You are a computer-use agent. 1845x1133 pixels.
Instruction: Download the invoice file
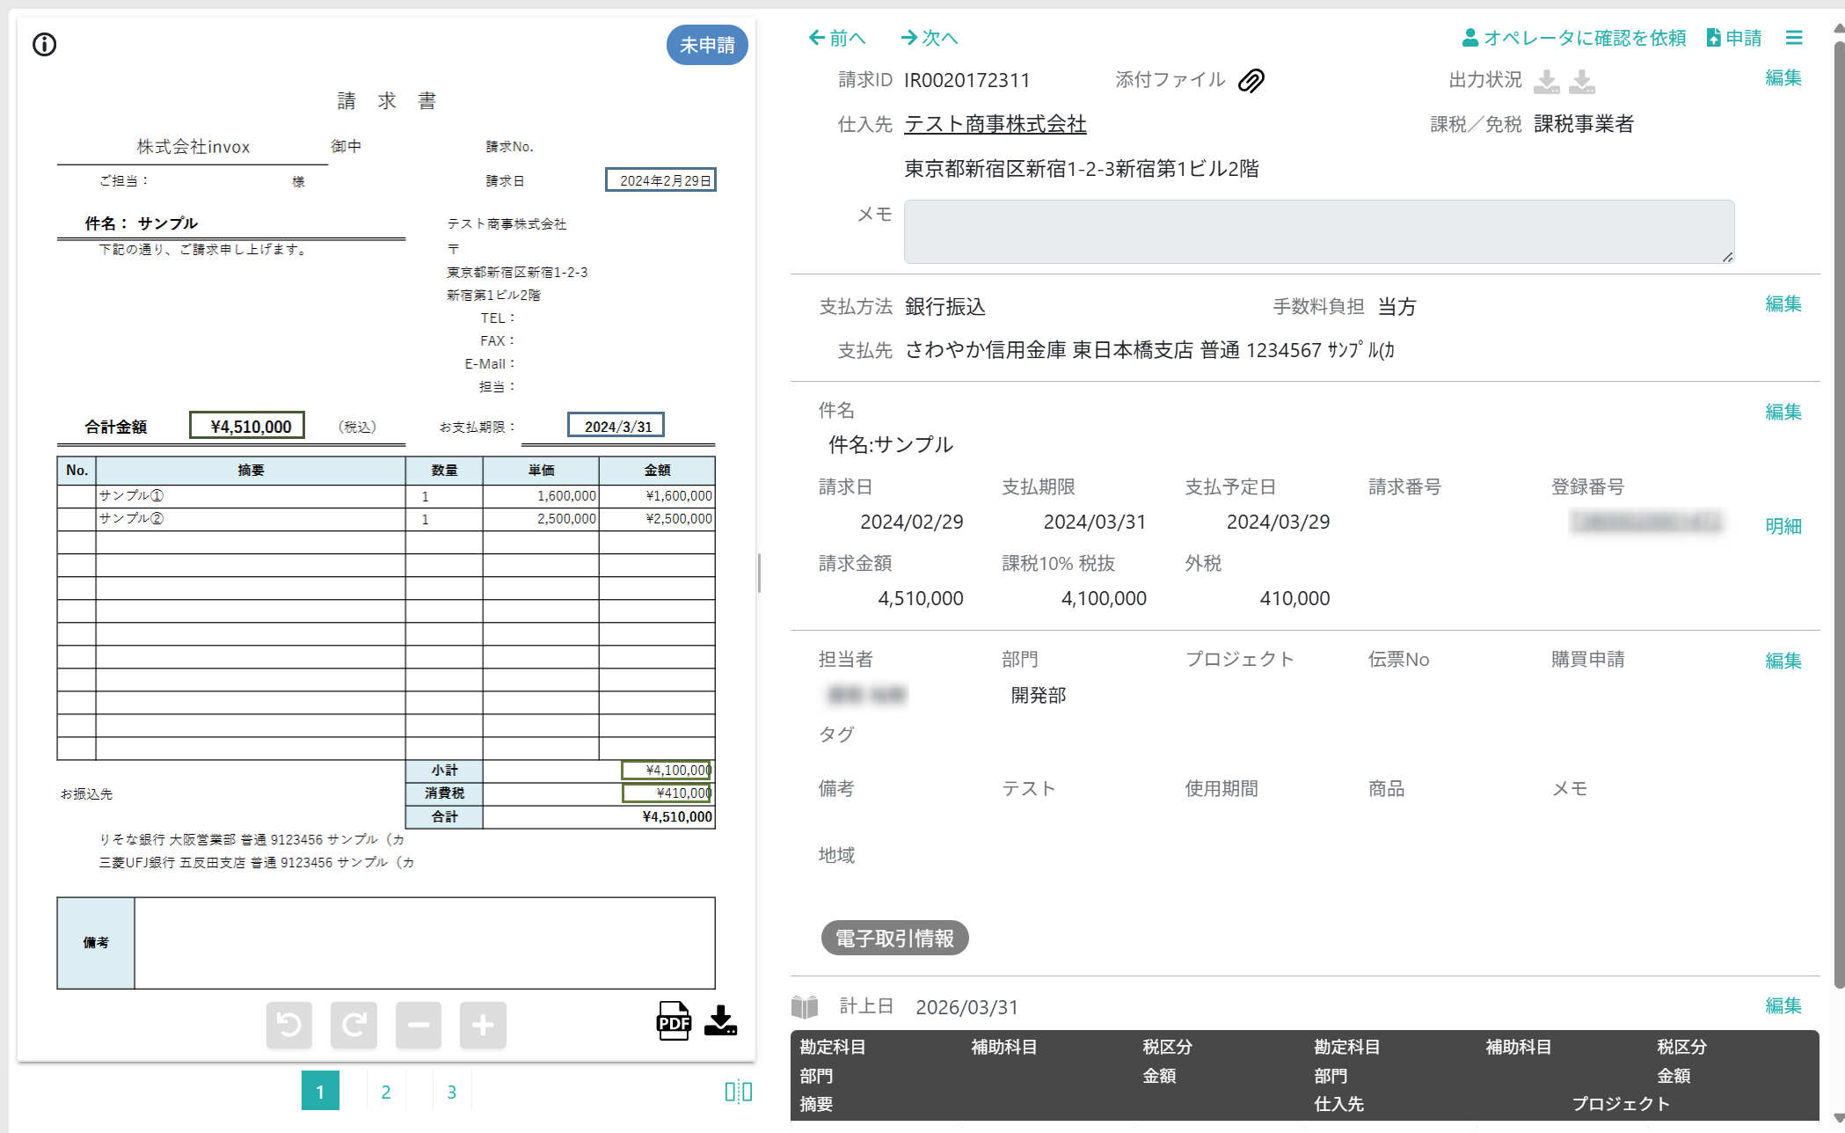pos(720,1021)
